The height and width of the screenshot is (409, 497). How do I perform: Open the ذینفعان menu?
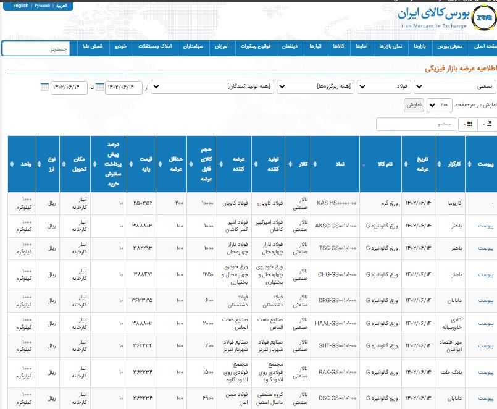click(290, 46)
